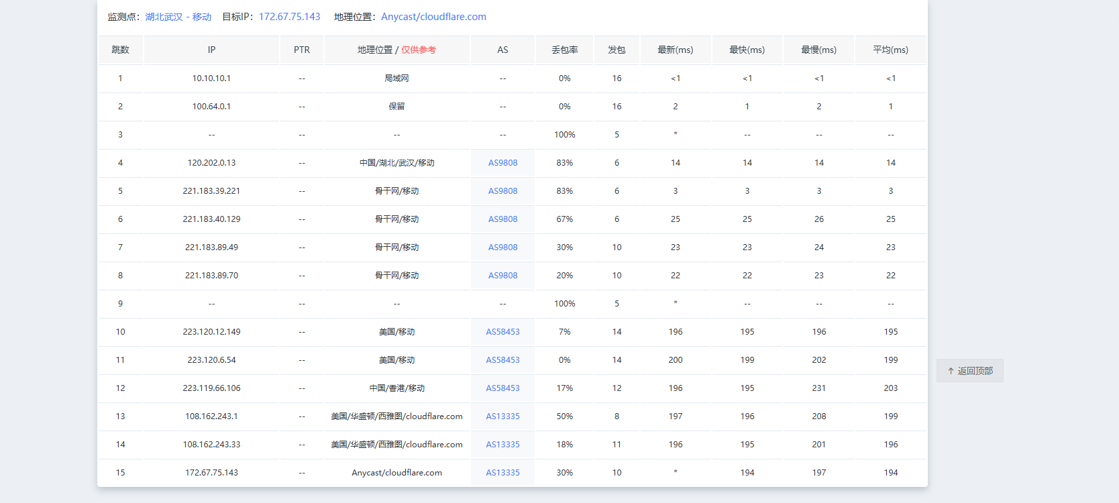
Task: Open AS58453 link for 223.120.6.54
Action: pos(503,360)
